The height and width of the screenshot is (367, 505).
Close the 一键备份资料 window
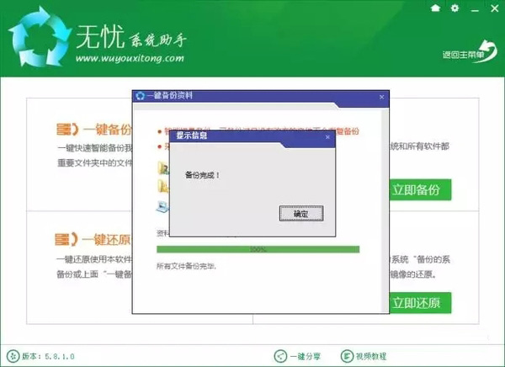coord(381,97)
